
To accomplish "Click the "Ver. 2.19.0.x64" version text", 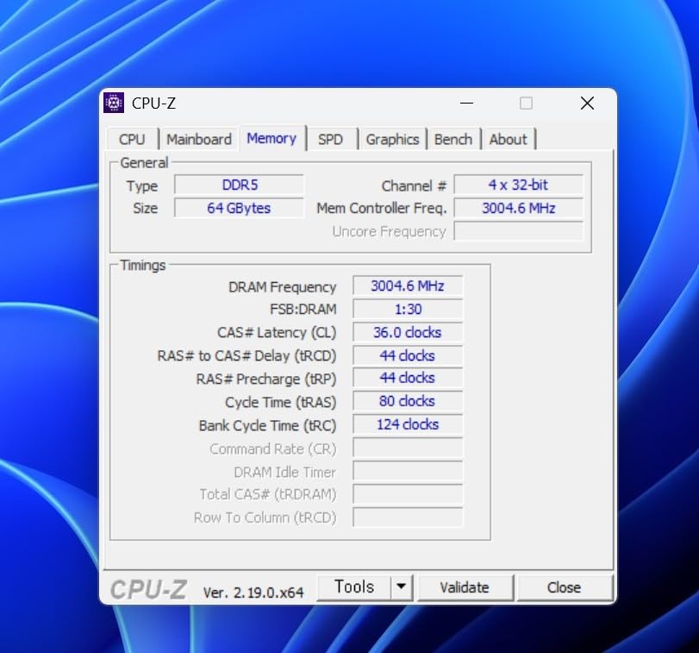I will (x=253, y=593).
